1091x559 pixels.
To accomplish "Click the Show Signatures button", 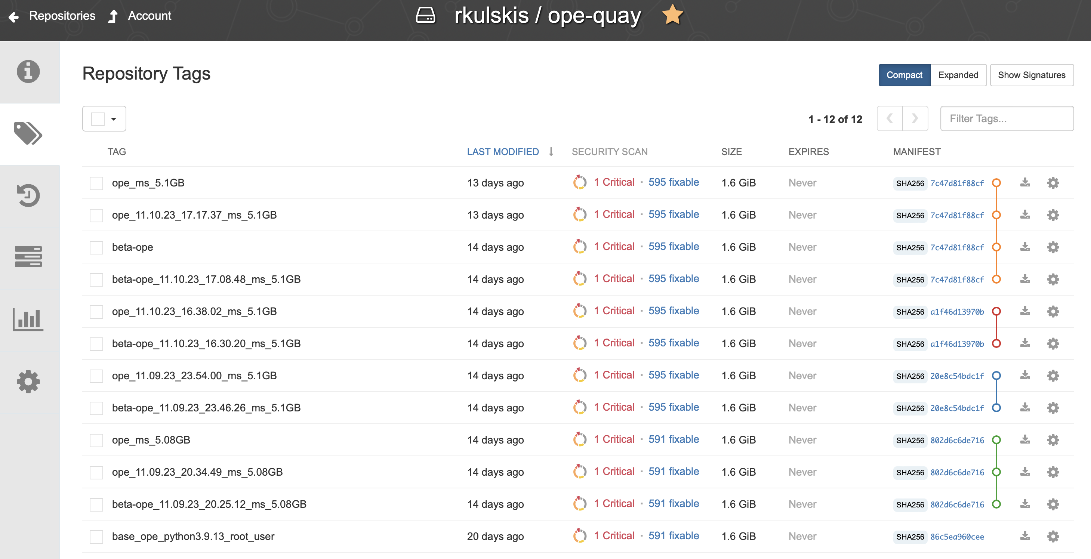I will 1031,75.
